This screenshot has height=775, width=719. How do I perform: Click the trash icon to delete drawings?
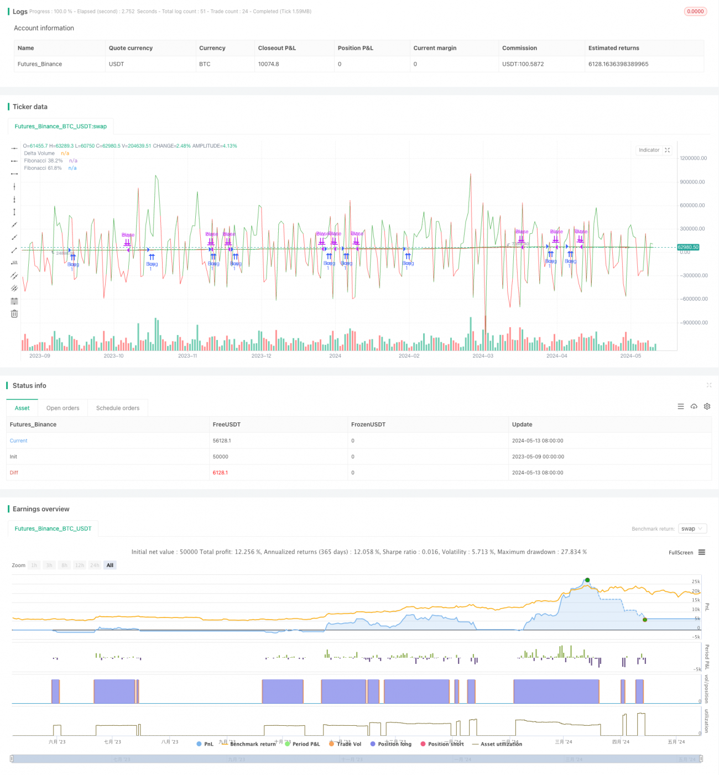click(14, 313)
